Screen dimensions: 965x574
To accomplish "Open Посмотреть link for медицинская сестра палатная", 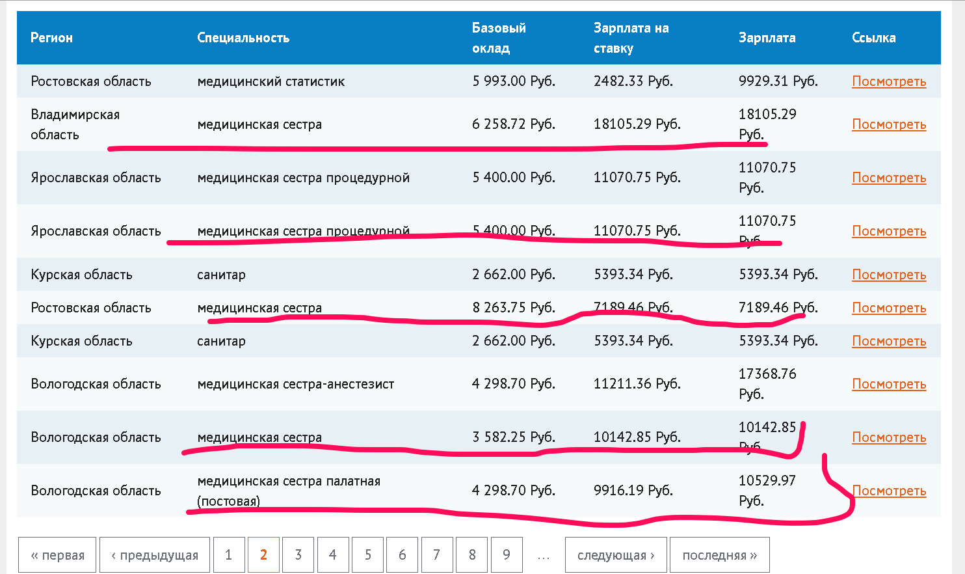I will click(889, 491).
